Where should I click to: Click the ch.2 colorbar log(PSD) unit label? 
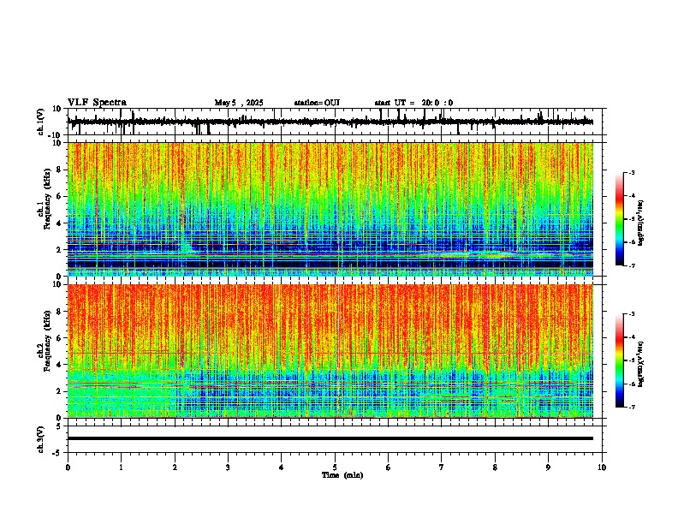[641, 364]
